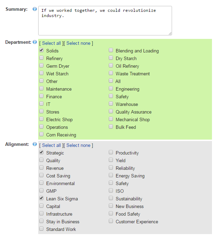Click the Summary textarea resize handle
This screenshot has width=221, height=241.
click(x=170, y=34)
